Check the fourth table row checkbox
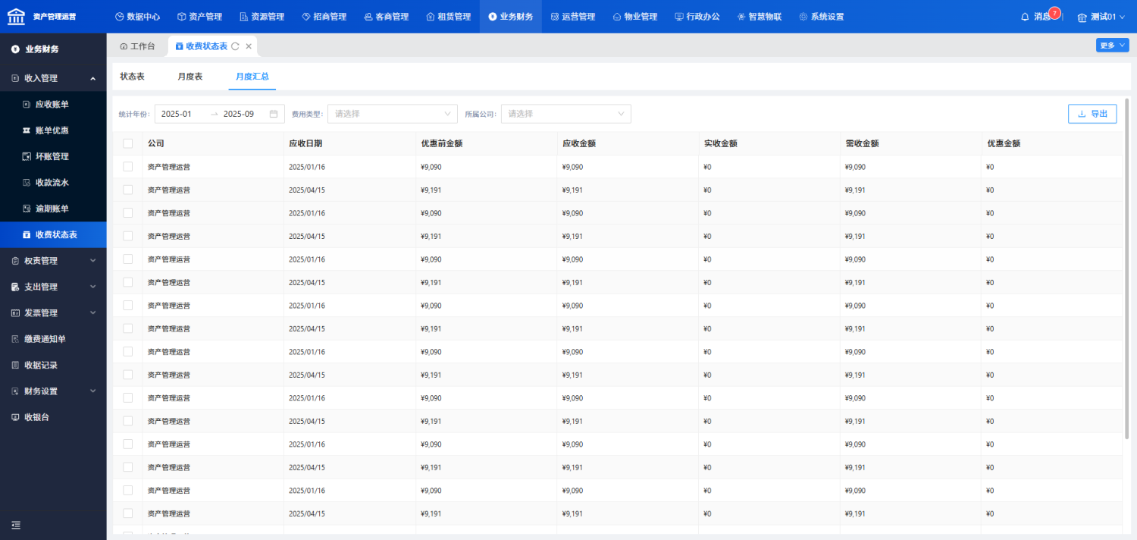The height and width of the screenshot is (540, 1137). (127, 236)
